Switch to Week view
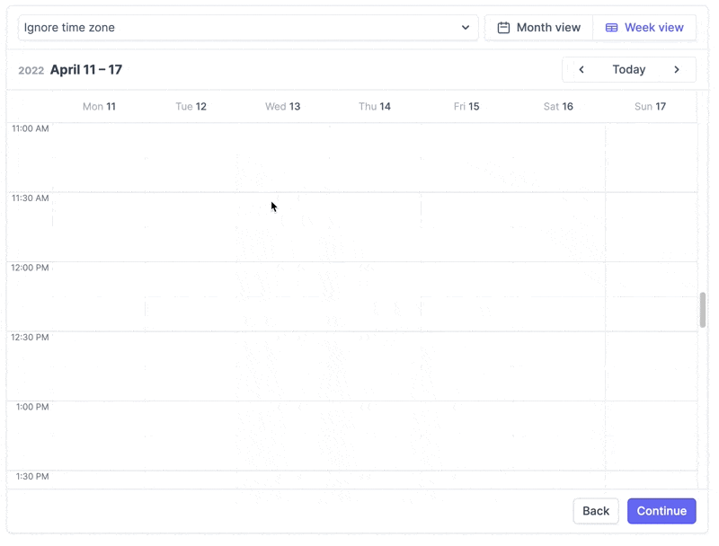Viewport: 719px width, 546px height. pos(644,28)
